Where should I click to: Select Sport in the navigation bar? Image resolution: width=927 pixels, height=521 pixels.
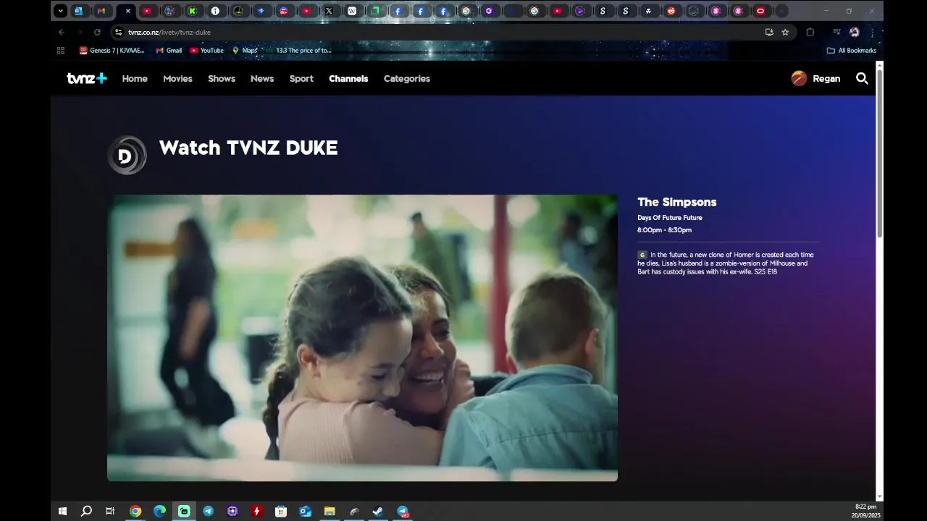pos(301,78)
